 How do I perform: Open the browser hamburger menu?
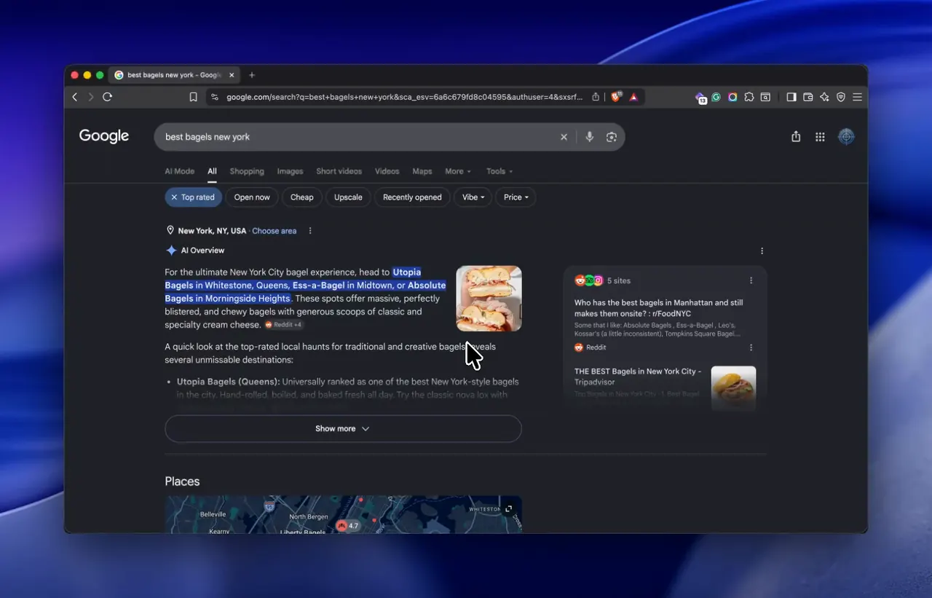(857, 97)
